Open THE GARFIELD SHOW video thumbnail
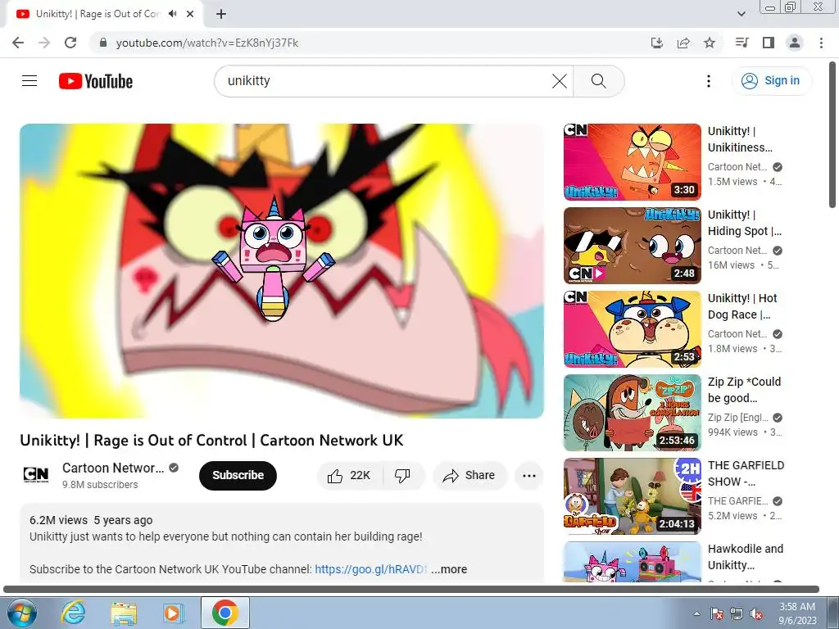Viewport: 839px width, 629px height. point(632,496)
